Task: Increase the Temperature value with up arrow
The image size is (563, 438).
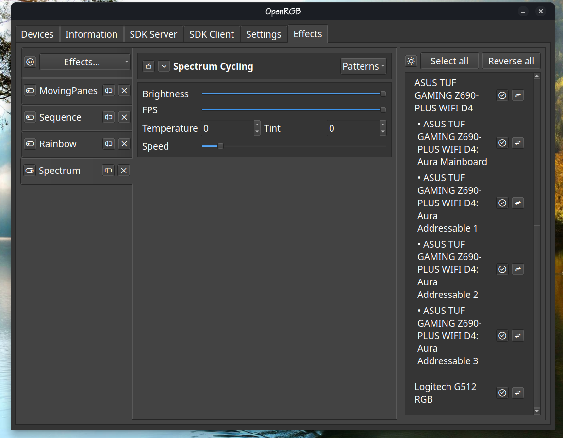Action: (x=257, y=125)
